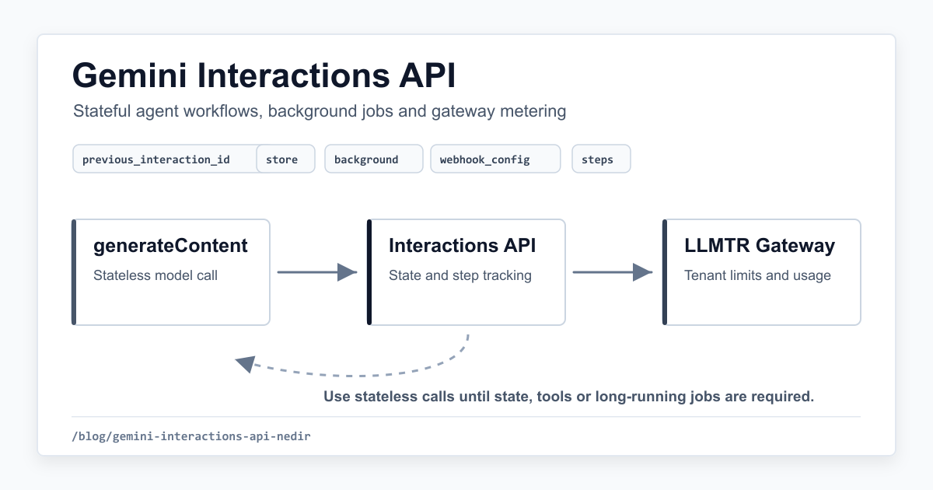This screenshot has width=933, height=490.
Task: Click the "State and step tracking" text
Action: tap(460, 275)
